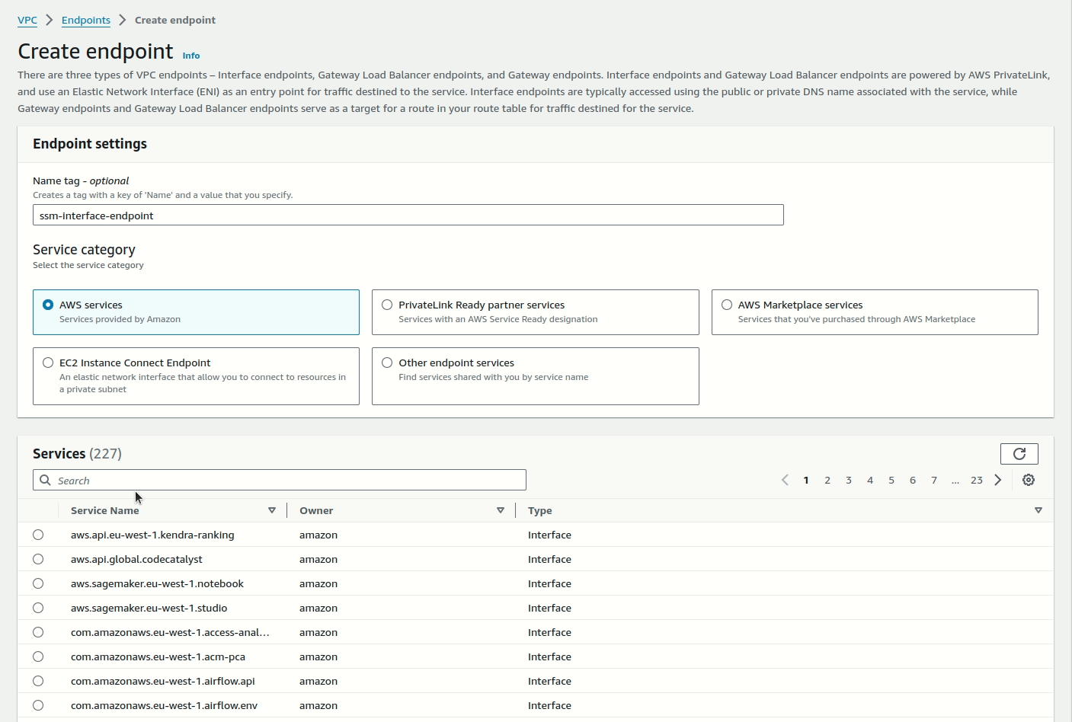Image resolution: width=1072 pixels, height=722 pixels.
Task: Navigate to Endpoints via breadcrumb
Action: (x=85, y=20)
